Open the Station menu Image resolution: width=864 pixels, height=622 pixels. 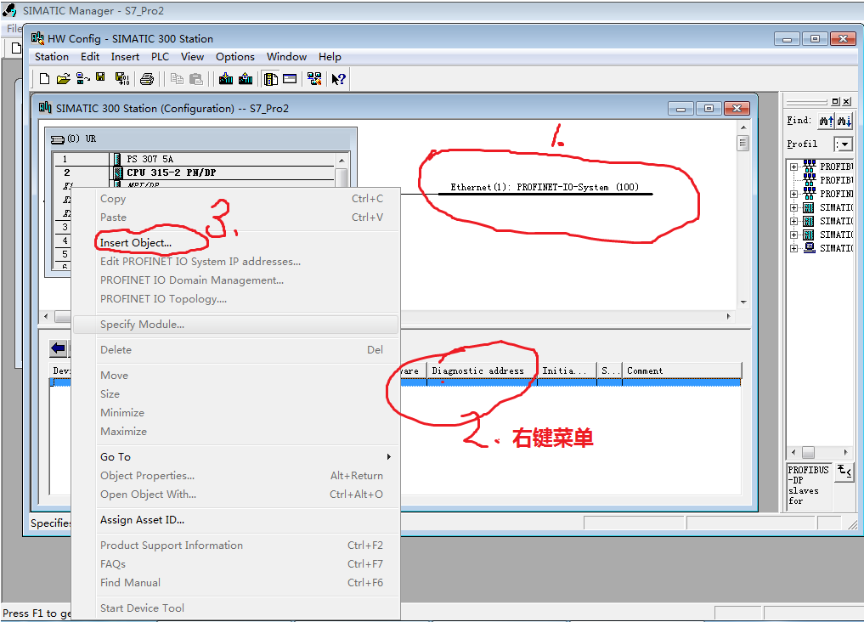click(51, 56)
